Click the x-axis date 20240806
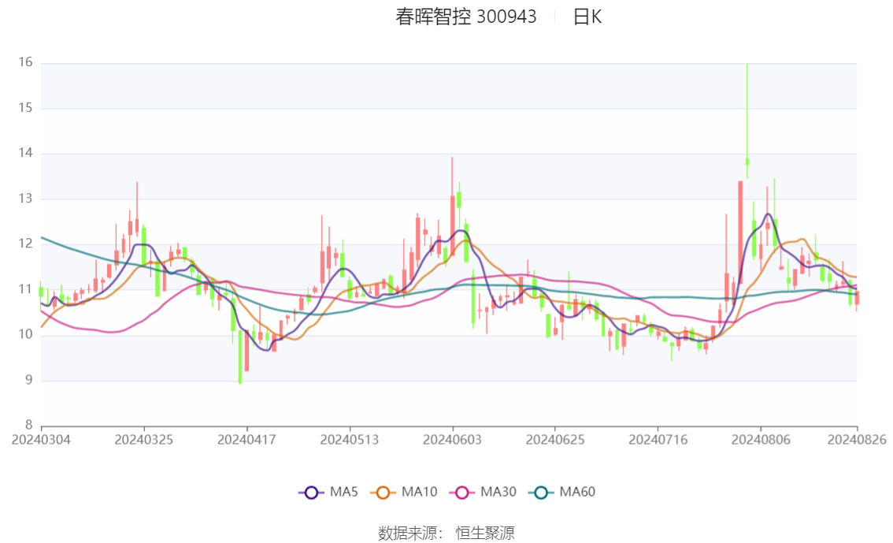893x543 pixels. pyautogui.click(x=761, y=440)
